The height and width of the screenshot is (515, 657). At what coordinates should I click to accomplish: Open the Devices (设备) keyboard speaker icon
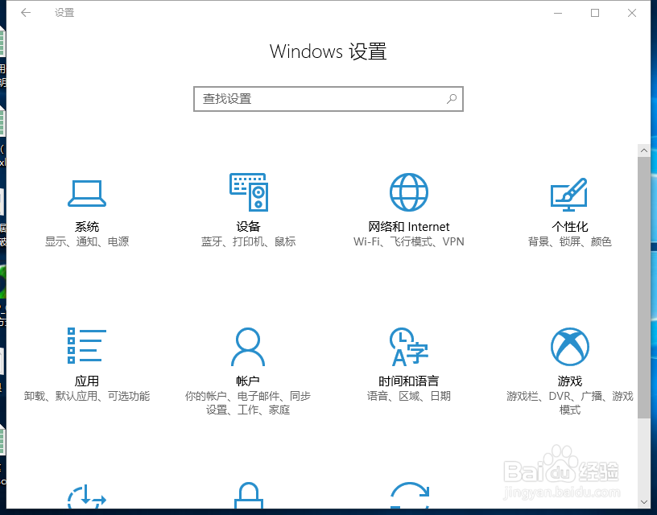(x=249, y=192)
